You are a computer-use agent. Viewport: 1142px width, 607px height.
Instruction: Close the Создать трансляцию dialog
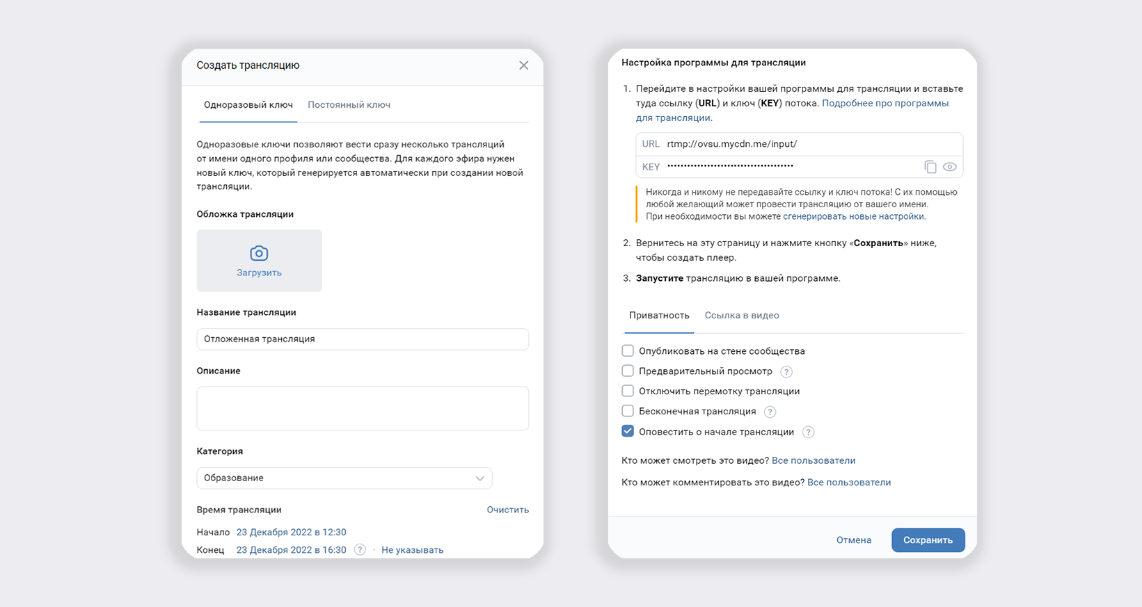[523, 65]
